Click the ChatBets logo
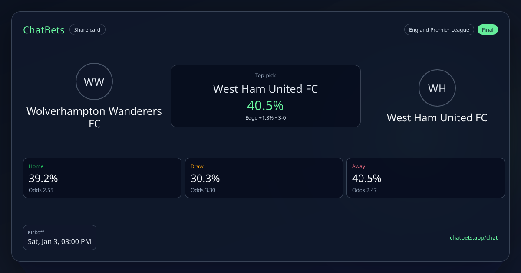 coord(44,30)
